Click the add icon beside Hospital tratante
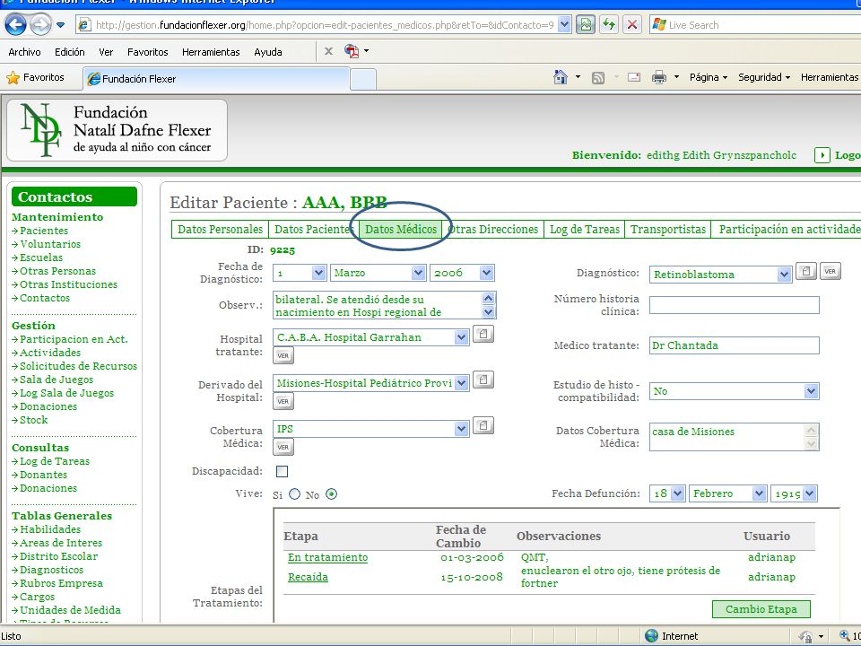Screen dimensions: 861x646 coord(483,334)
